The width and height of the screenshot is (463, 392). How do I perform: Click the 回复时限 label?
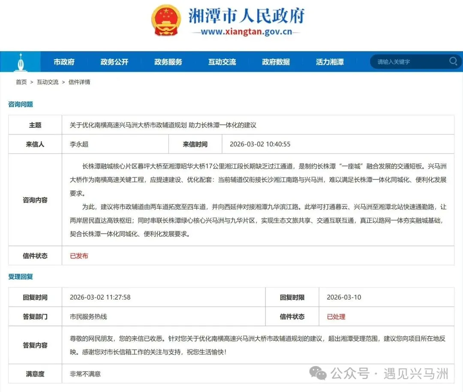tap(292, 298)
